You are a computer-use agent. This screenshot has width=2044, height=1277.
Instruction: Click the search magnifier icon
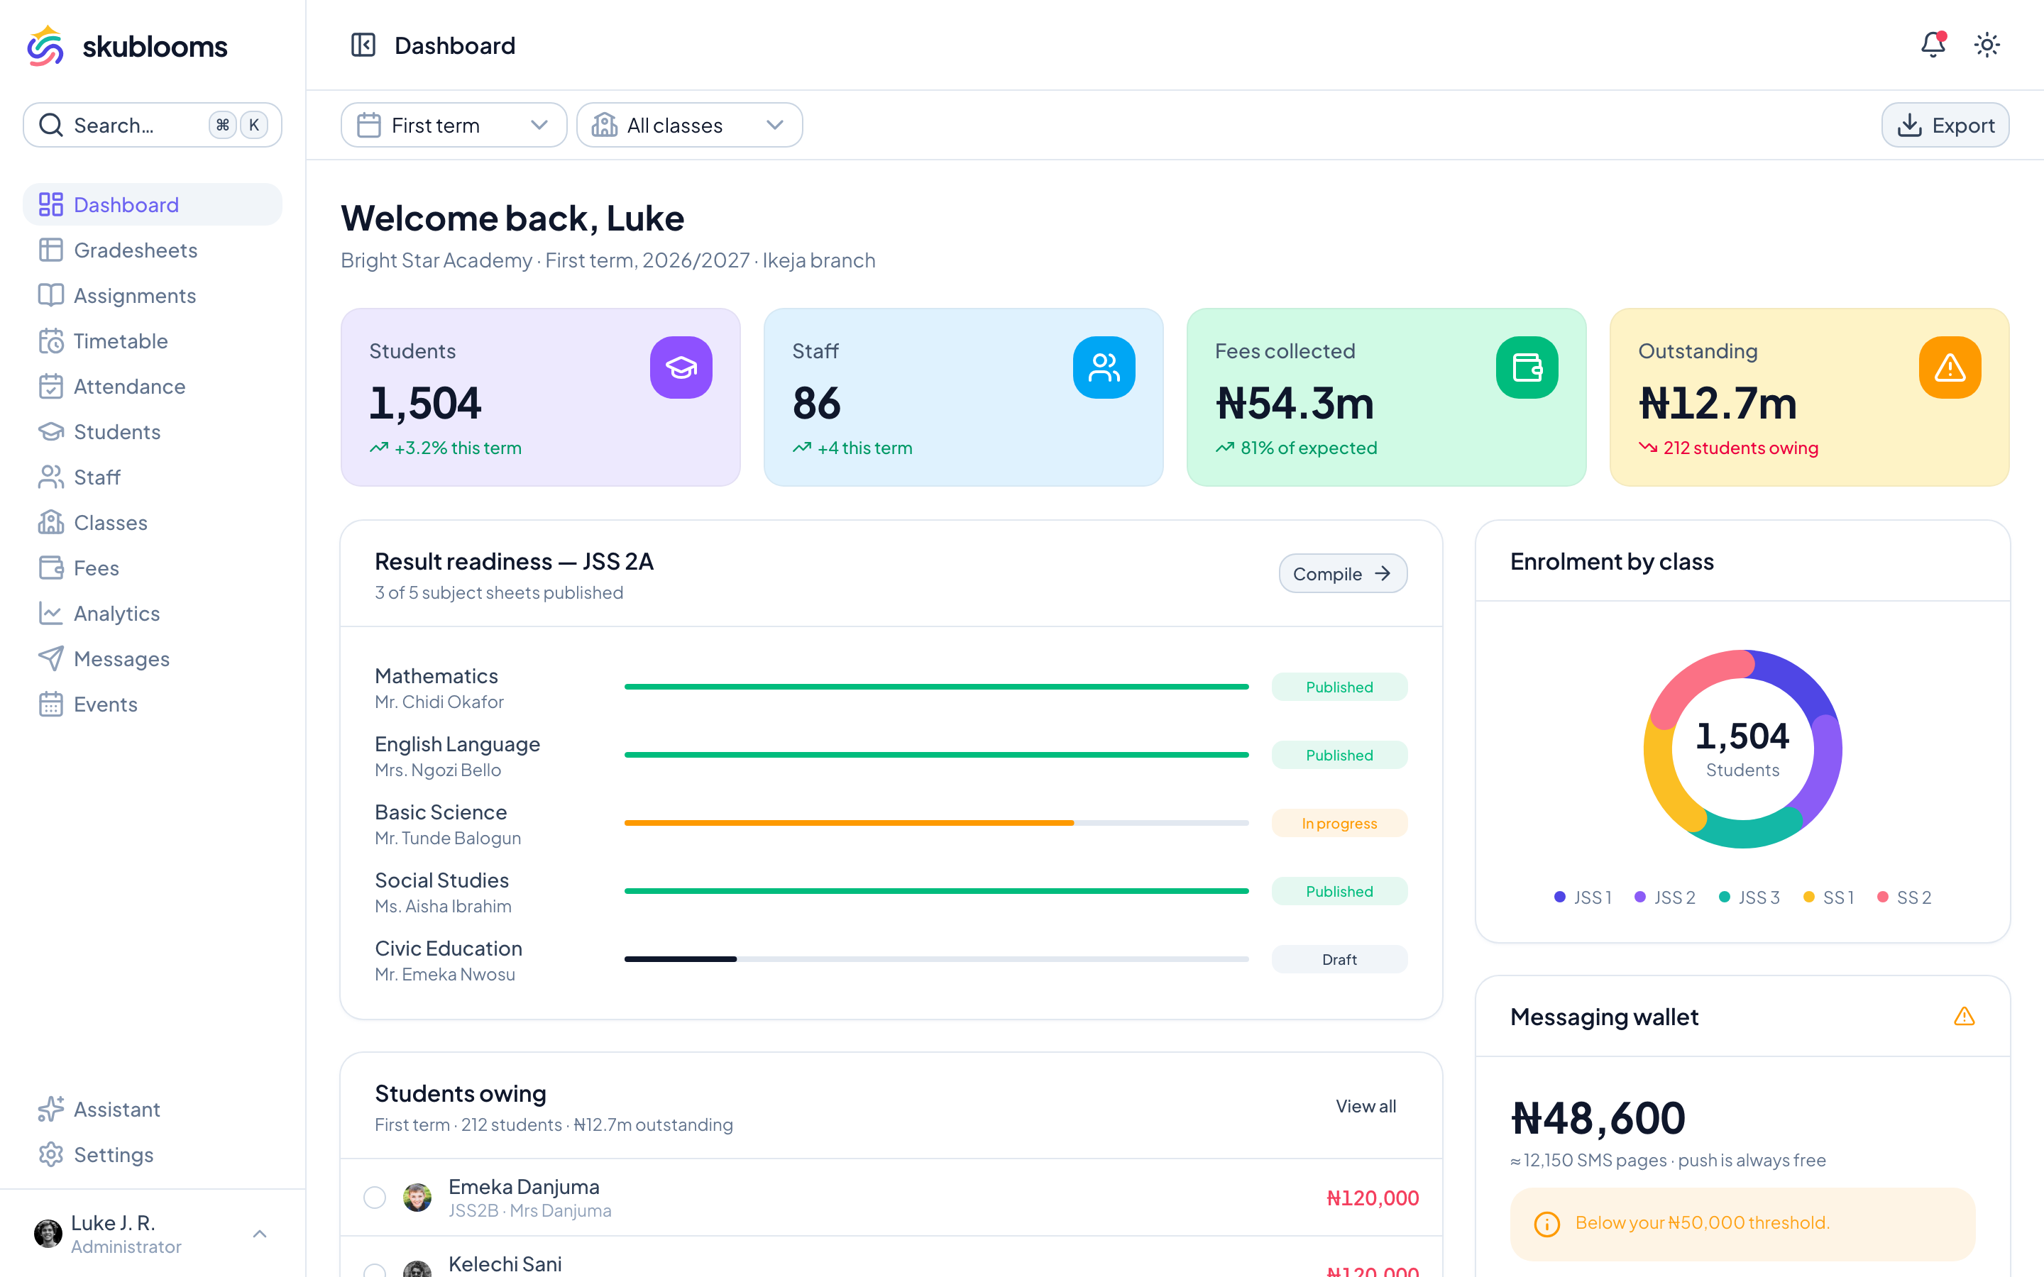50,125
